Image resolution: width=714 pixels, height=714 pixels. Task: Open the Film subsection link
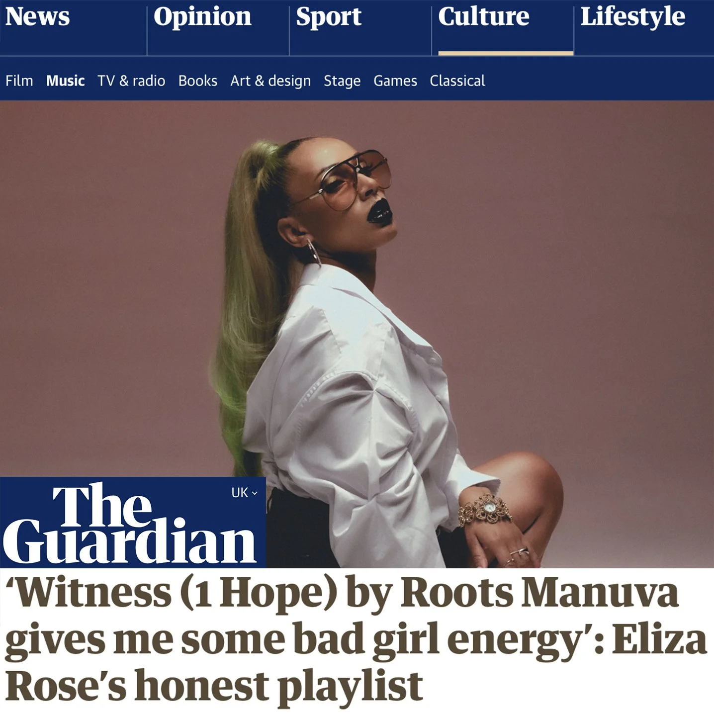point(19,81)
